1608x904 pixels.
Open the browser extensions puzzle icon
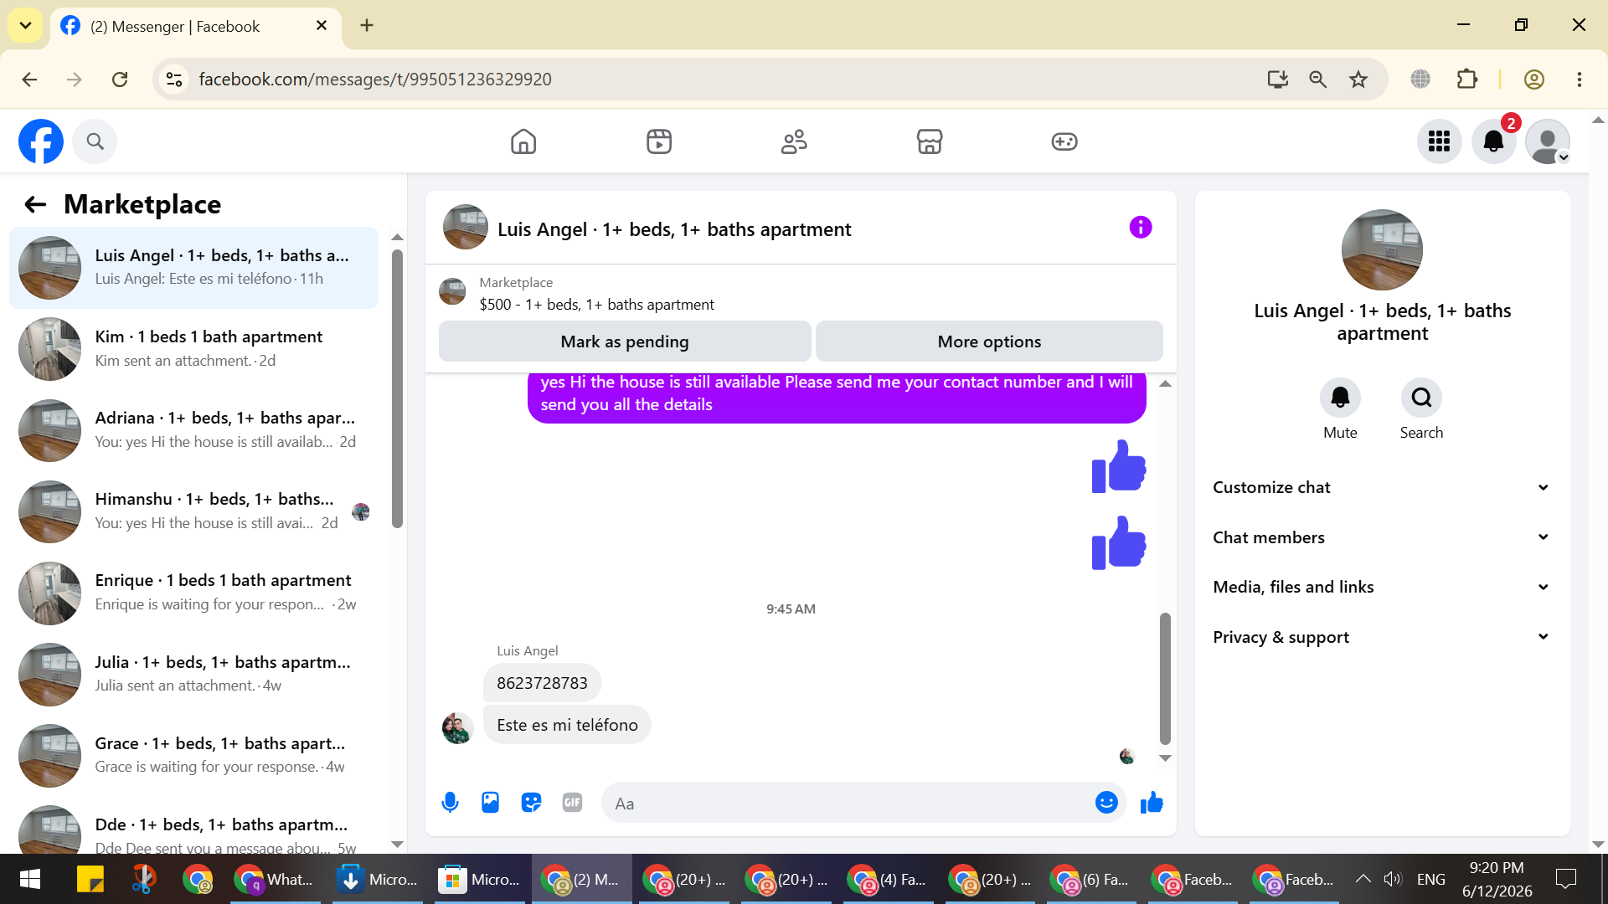[x=1467, y=79]
